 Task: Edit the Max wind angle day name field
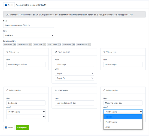click(x=123, y=103)
